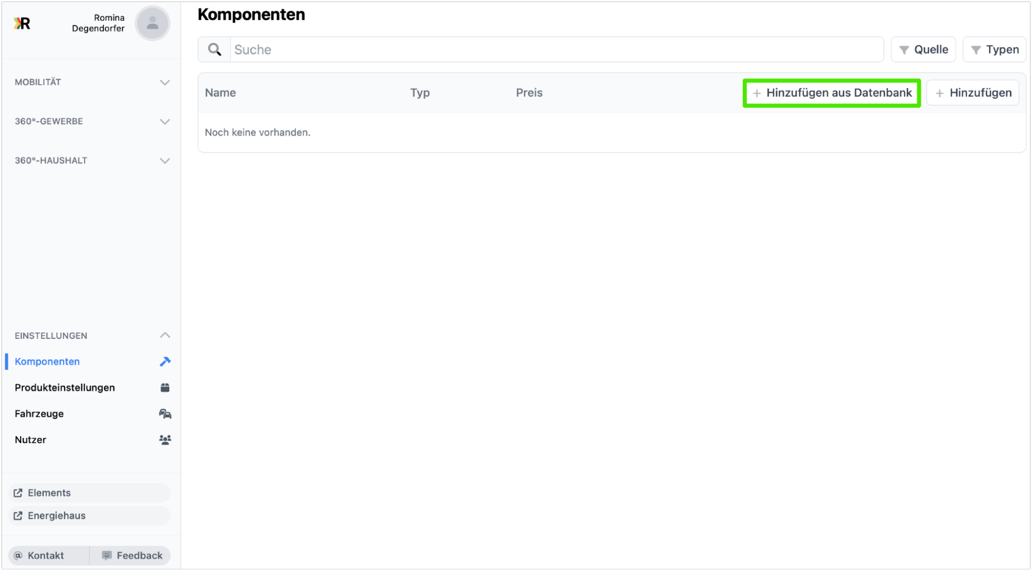
Task: Go to the Nutzer settings page
Action: [30, 440]
